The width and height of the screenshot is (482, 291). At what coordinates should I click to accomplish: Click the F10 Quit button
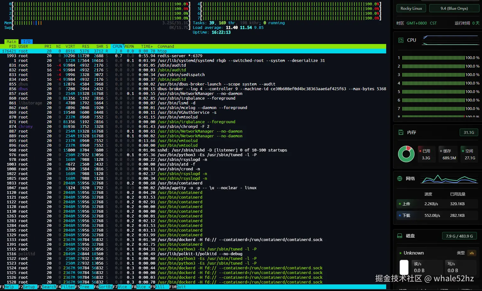(x=181, y=287)
